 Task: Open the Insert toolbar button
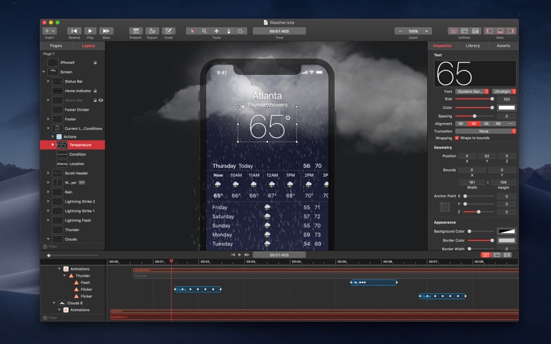click(x=50, y=31)
